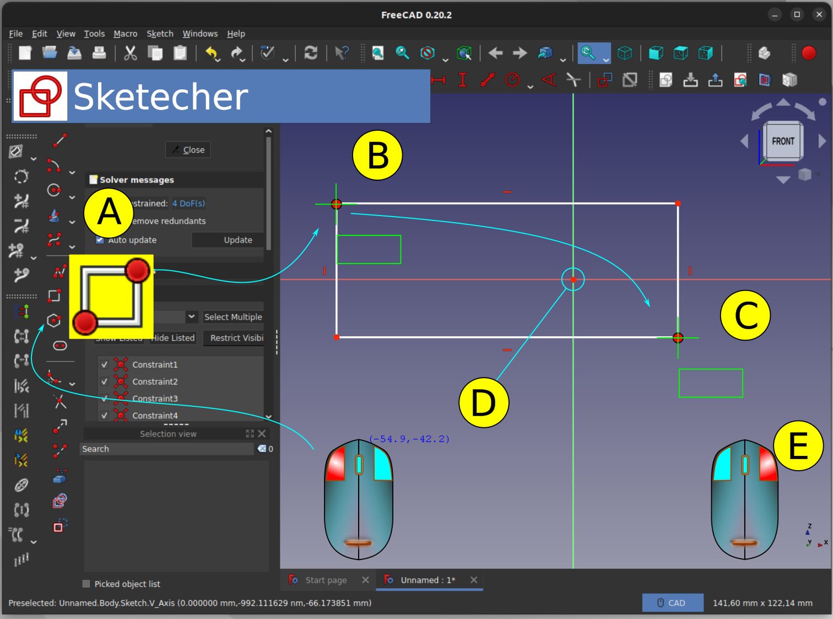Image resolution: width=833 pixels, height=619 pixels.
Task: Uncheck the Constraint1 checkbox
Action: (x=104, y=364)
